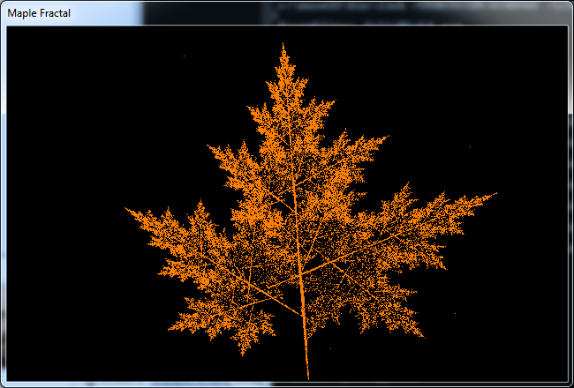574x388 pixels.
Task: Click the upper-left lobe tip of the leaf
Action: coord(210,146)
